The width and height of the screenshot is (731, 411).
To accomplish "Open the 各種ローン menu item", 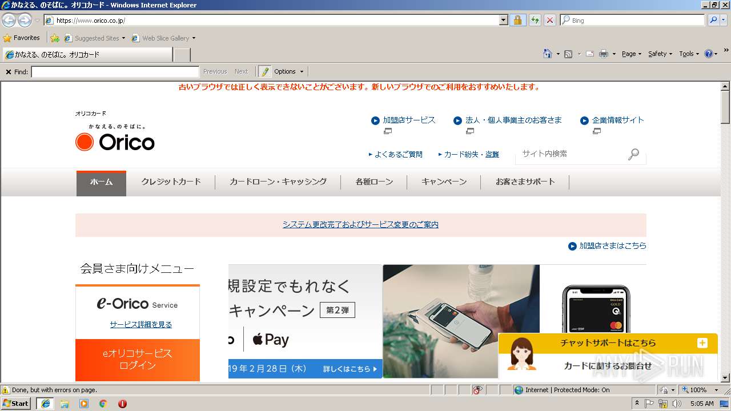I will (x=374, y=182).
